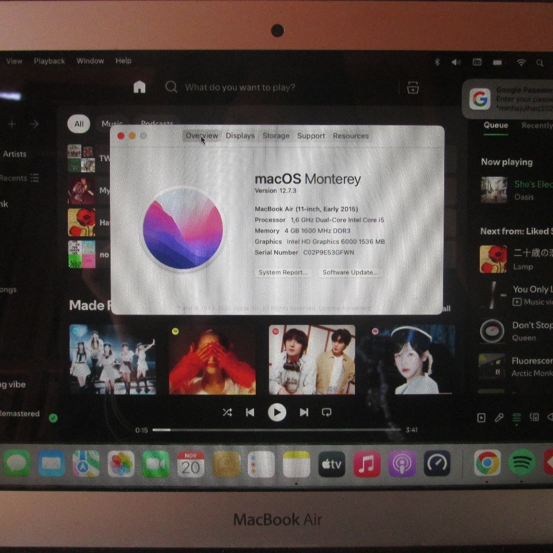Select Artists filter in library sidebar
This screenshot has height=553, width=553.
point(14,154)
